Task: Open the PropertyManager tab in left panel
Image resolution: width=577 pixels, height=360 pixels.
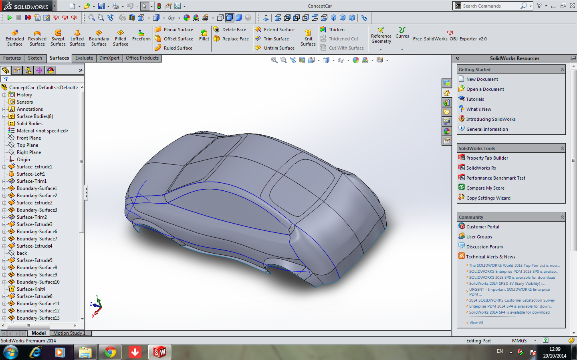Action: click(17, 70)
